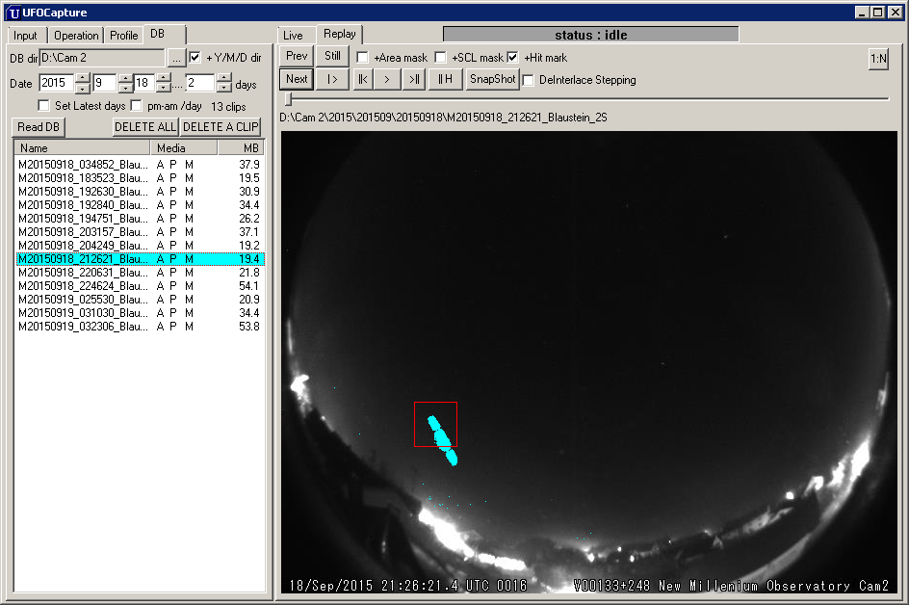This screenshot has height=605, width=909.
Task: Check the pm-am /day option
Action: click(x=136, y=106)
